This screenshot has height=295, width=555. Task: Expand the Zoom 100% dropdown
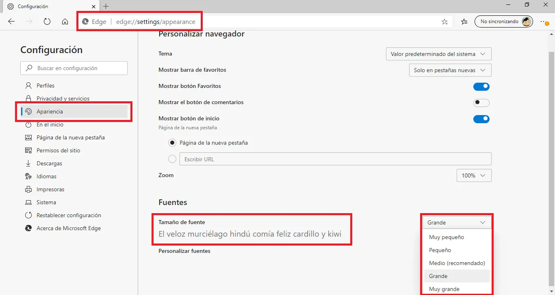(474, 175)
